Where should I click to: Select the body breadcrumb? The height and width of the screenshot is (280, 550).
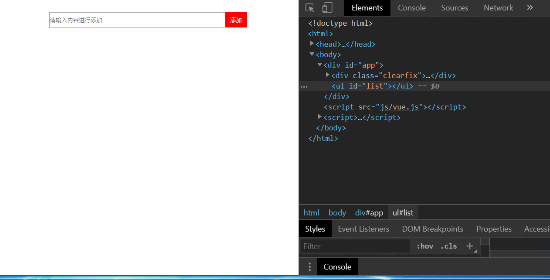pos(337,213)
